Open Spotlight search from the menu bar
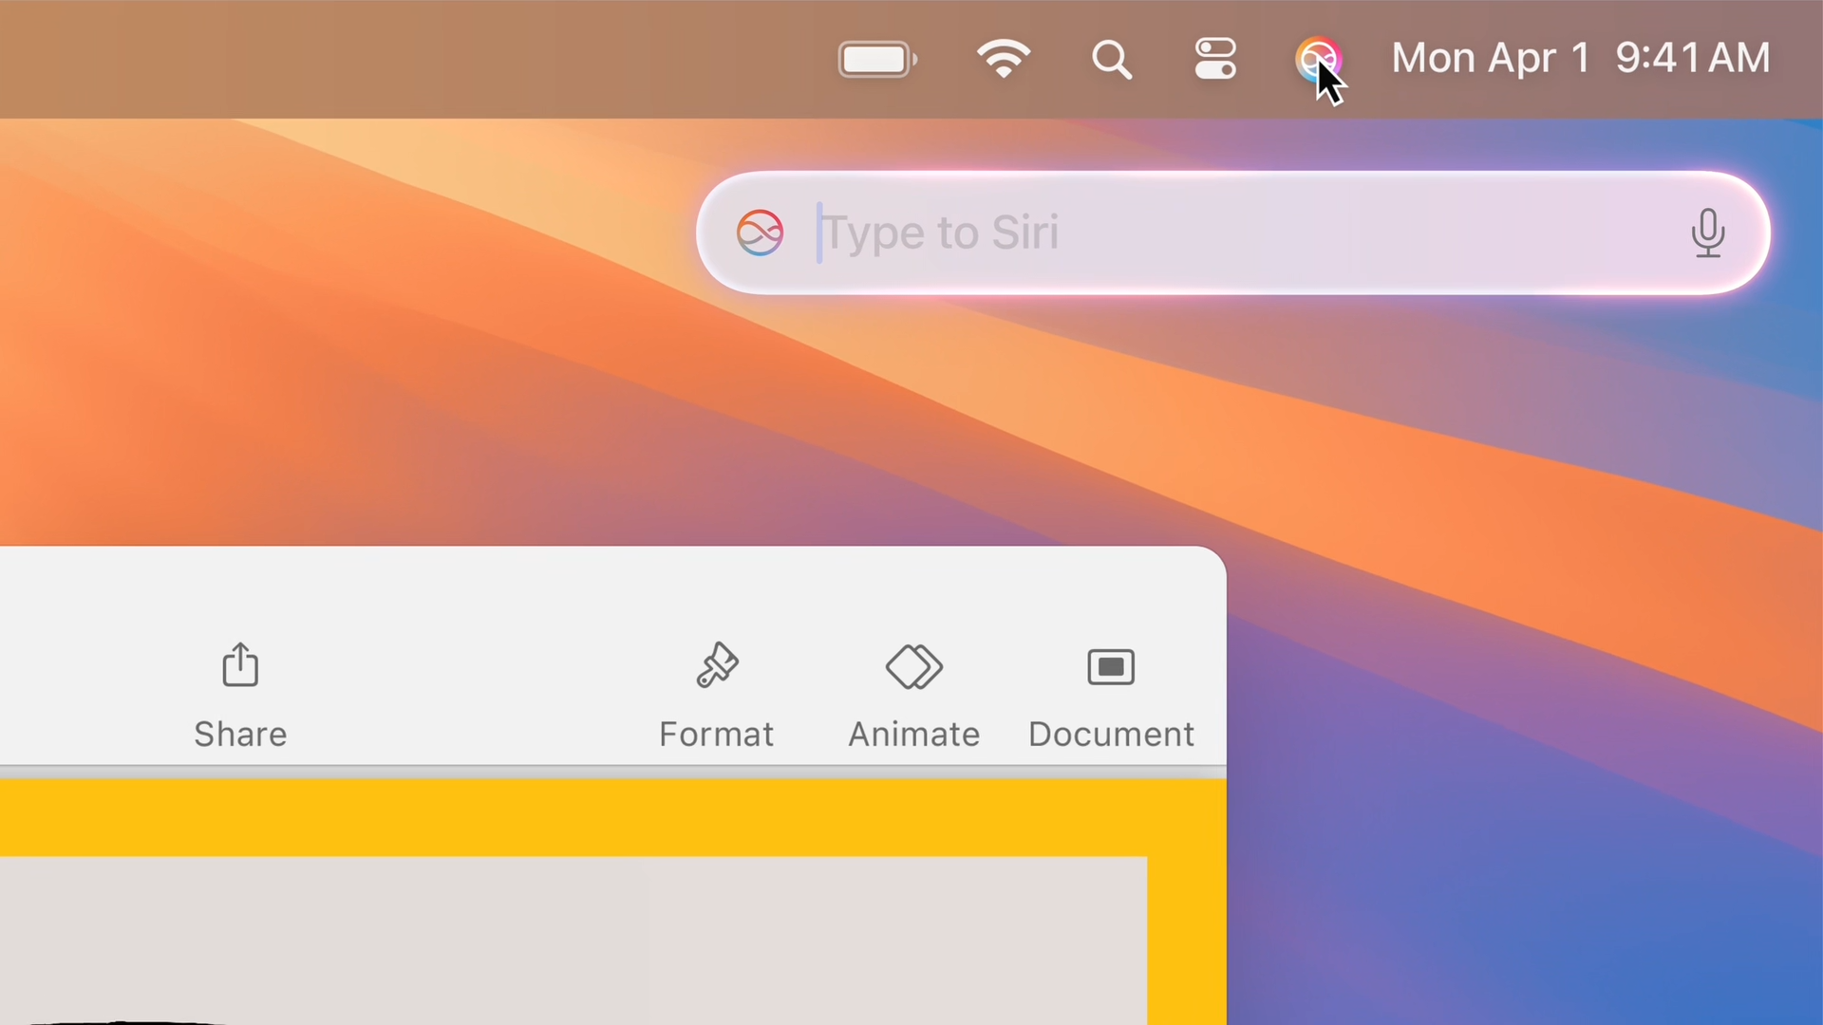 tap(1111, 60)
